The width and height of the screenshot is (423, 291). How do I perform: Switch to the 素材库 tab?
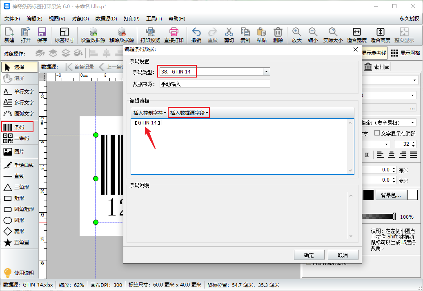(x=376, y=67)
